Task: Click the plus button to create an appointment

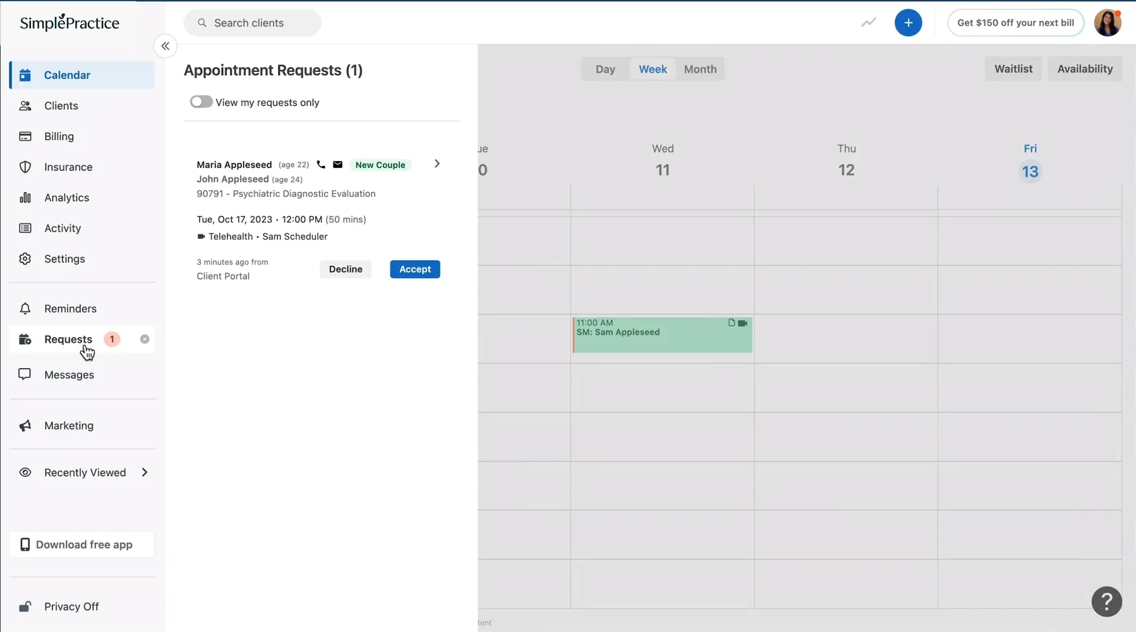Action: tap(909, 22)
